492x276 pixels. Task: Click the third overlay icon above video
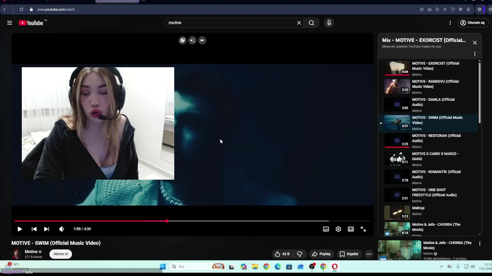point(202,40)
